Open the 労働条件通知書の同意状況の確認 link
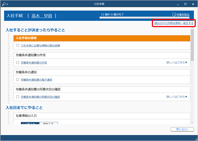This screenshot has width=198, height=141. pos(41,97)
